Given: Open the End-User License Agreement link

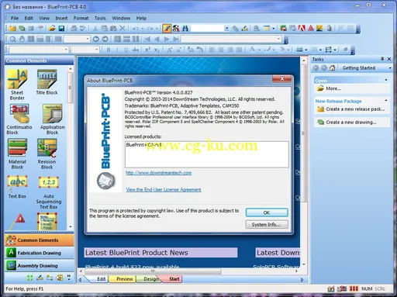Looking at the screenshot, I should tap(164, 190).
